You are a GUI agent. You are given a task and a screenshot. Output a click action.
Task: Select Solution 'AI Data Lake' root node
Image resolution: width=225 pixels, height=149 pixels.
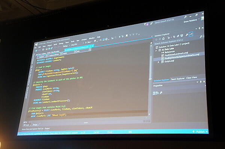pos(174,45)
